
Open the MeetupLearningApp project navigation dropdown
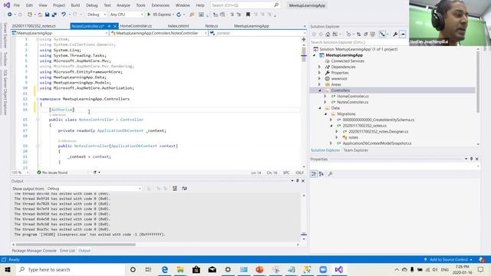coord(60,33)
